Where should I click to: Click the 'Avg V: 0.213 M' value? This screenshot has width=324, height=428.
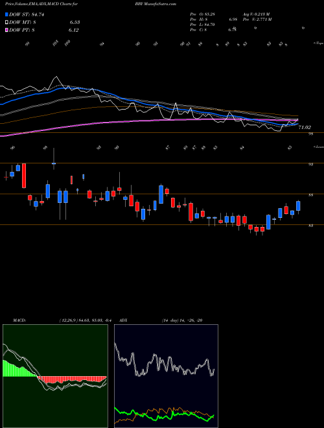coord(257,14)
